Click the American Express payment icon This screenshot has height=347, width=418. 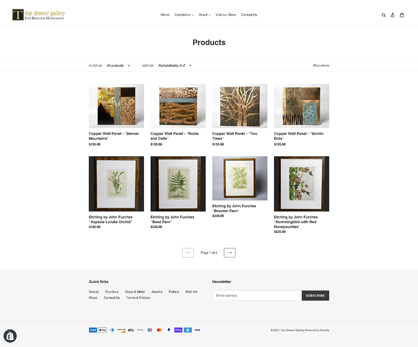pyautogui.click(x=93, y=330)
